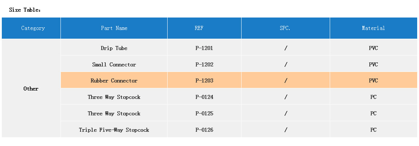Select the Small Connector cell
419x146 pixels.
[x=114, y=65]
